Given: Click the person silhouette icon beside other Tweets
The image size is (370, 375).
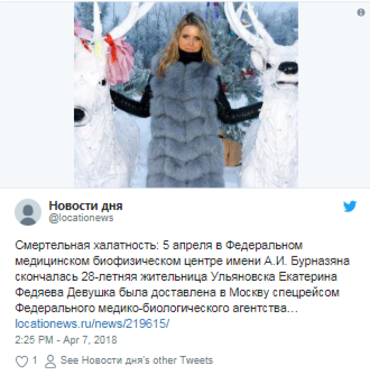Looking at the screenshot, I should pyautogui.click(x=50, y=361).
